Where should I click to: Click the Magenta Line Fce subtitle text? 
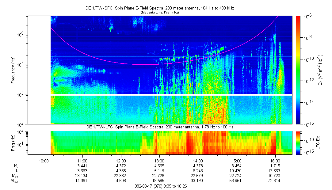(x=159, y=13)
